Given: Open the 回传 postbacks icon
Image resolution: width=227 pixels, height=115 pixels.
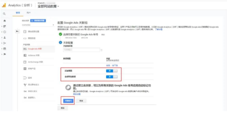Looking at the screenshot, I should click(x=25, y=78).
